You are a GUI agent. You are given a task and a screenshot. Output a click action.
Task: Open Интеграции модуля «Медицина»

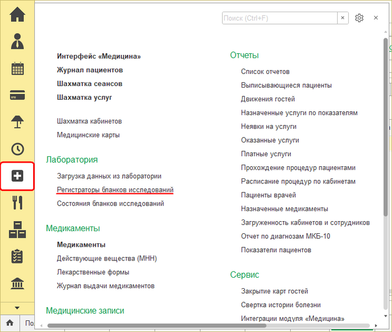click(x=292, y=319)
